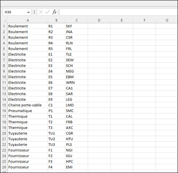
Task: Click cell containing WRN
Action: click(x=77, y=83)
